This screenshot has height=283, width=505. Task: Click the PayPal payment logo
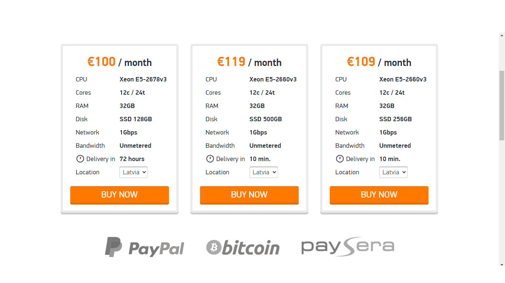coord(145,247)
